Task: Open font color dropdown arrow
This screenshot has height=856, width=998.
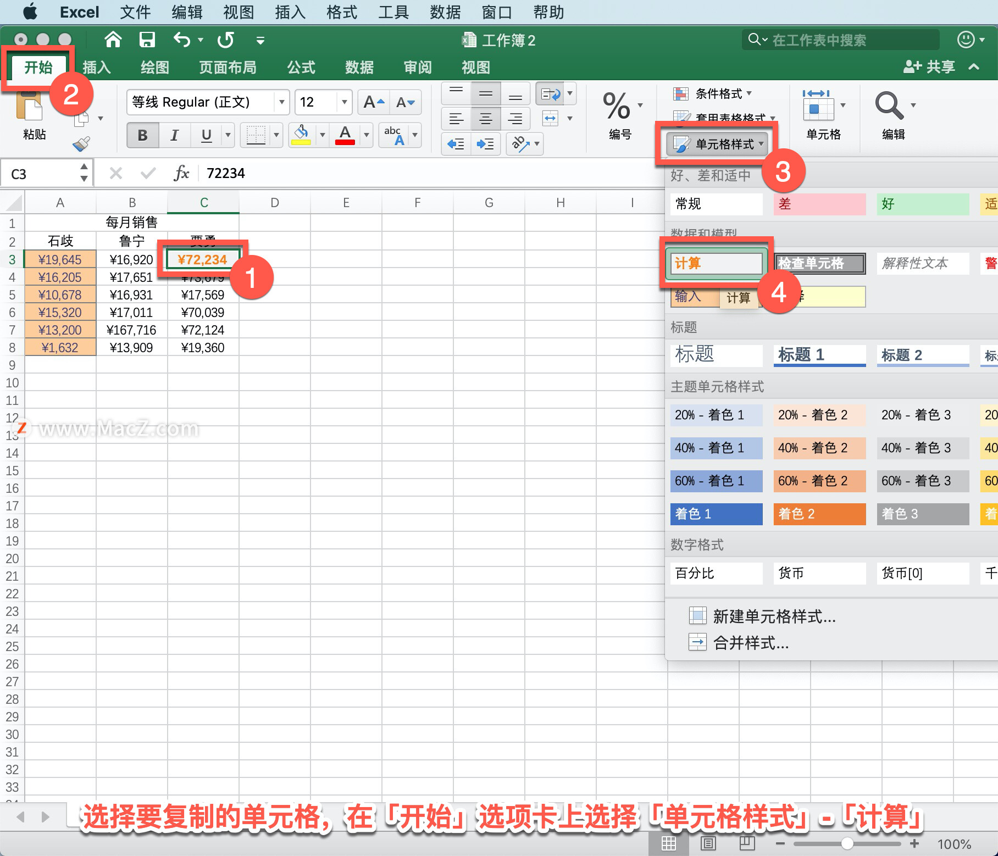Action: (x=367, y=135)
